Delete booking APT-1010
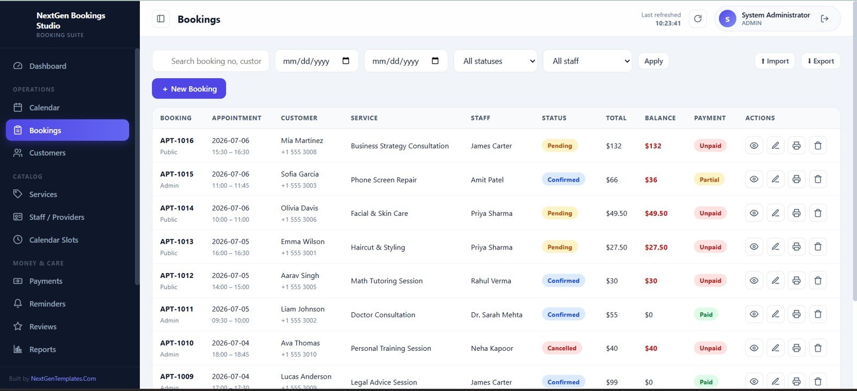 point(818,348)
